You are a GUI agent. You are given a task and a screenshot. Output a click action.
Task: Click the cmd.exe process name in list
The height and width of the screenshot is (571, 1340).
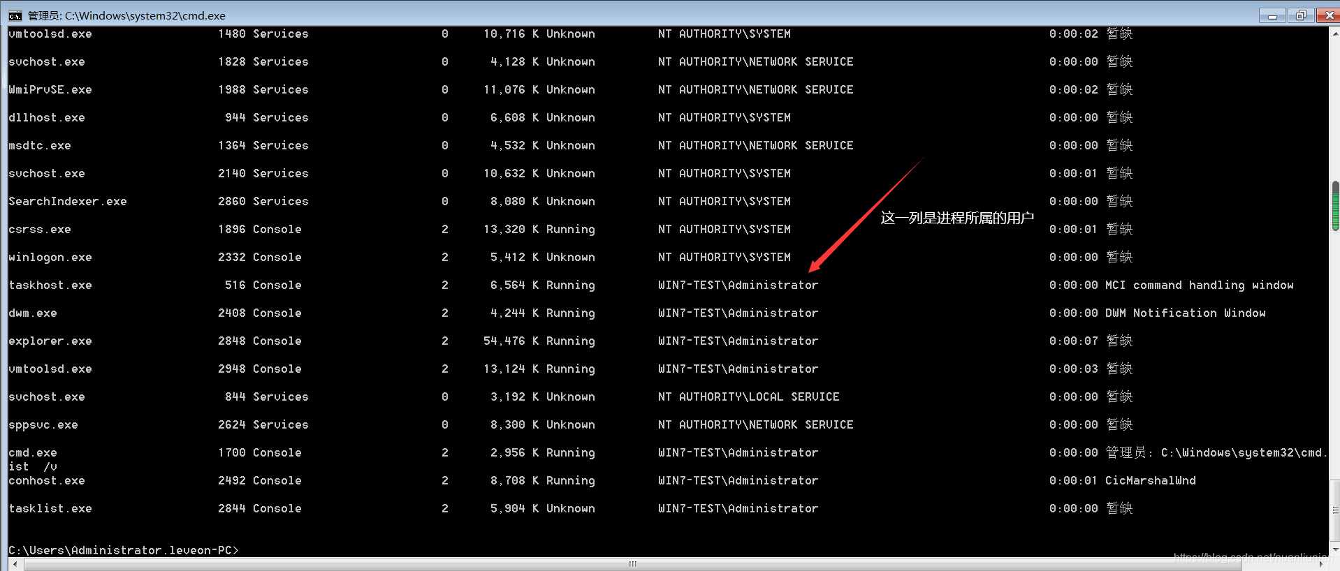point(33,452)
